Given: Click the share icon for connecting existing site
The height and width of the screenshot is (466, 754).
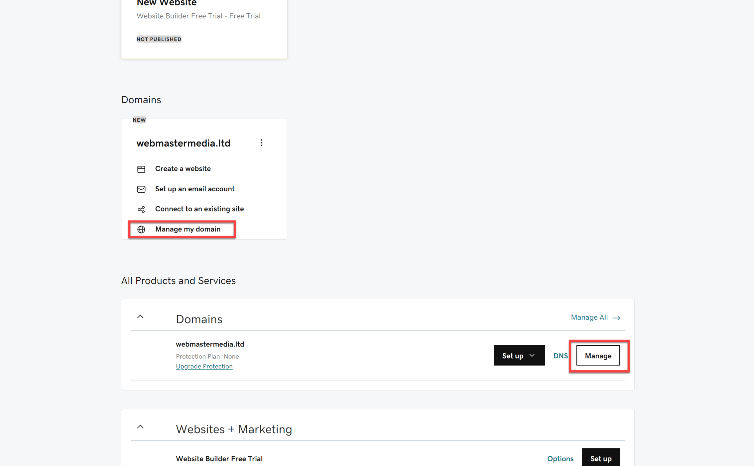Looking at the screenshot, I should pyautogui.click(x=141, y=209).
